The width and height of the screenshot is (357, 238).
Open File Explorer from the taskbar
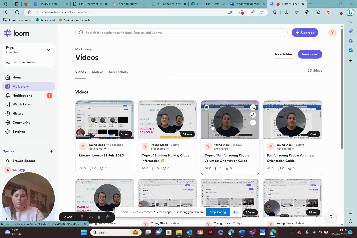(179, 232)
